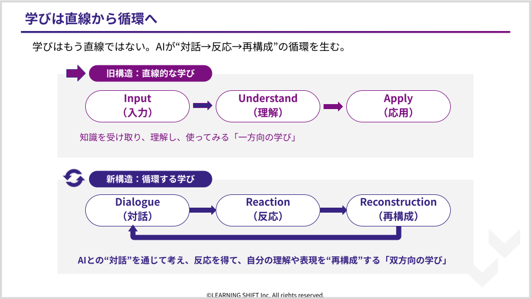Click the arrow between Input and Understand
The height and width of the screenshot is (299, 531).
click(x=202, y=106)
